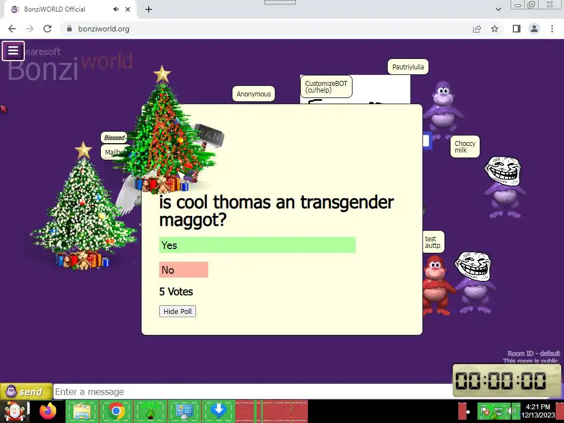Reset the stopwatch timer widget
Image resolution: width=564 pixels, height=423 pixels.
[553, 385]
